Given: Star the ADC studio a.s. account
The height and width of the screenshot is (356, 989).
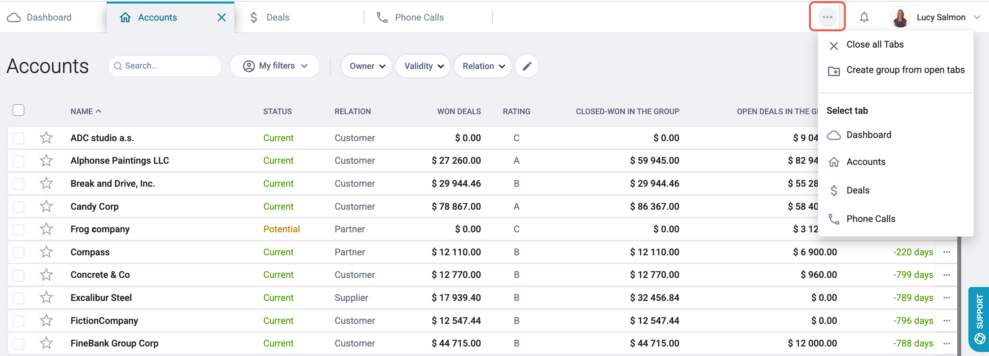Looking at the screenshot, I should click(x=46, y=138).
